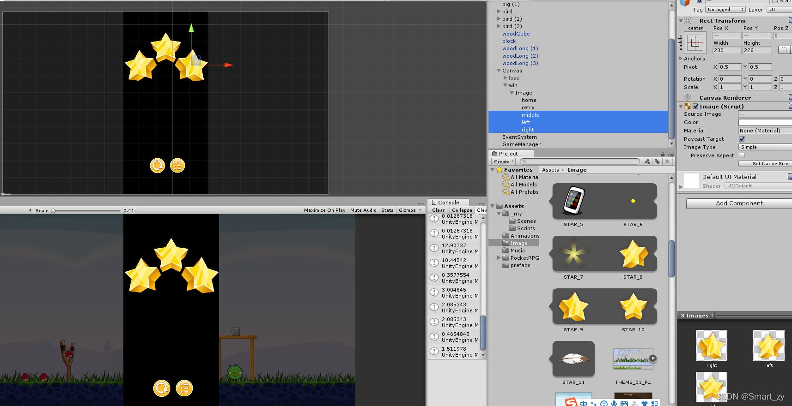Open the Create dropdown in Project

(x=504, y=161)
